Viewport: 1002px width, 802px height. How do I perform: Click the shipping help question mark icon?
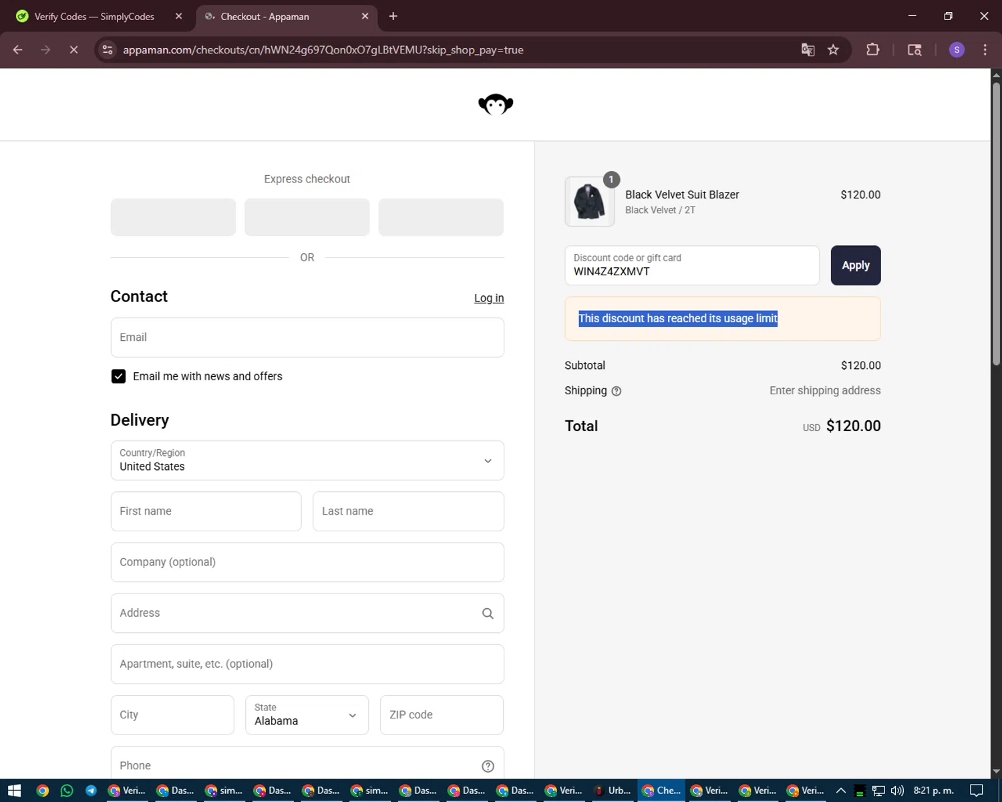point(617,392)
